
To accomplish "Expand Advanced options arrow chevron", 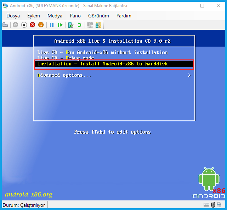I will (189, 75).
